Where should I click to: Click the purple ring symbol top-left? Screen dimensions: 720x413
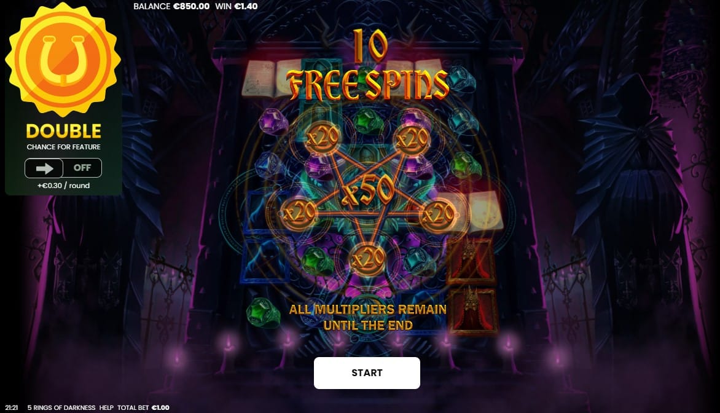tap(273, 122)
